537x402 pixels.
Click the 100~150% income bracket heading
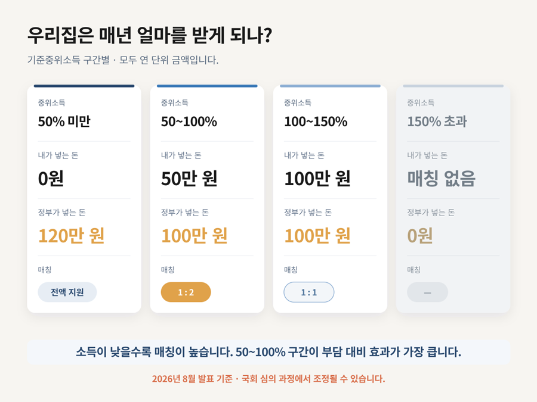click(x=316, y=121)
